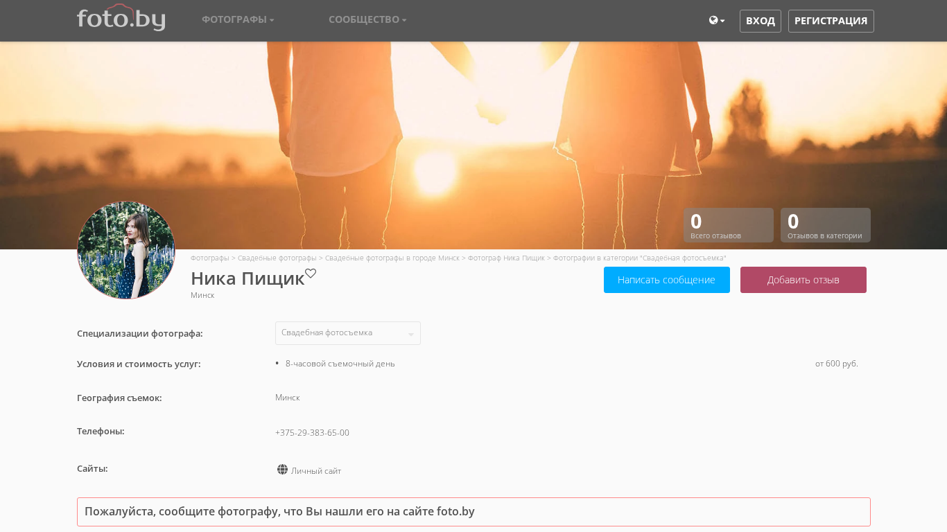
Task: Open breadcrumb Свадебные фотографы в городе Минск
Action: pyautogui.click(x=392, y=258)
